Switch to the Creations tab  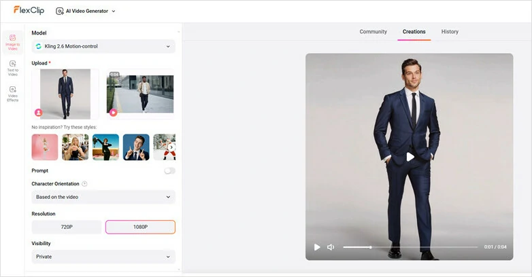point(414,31)
